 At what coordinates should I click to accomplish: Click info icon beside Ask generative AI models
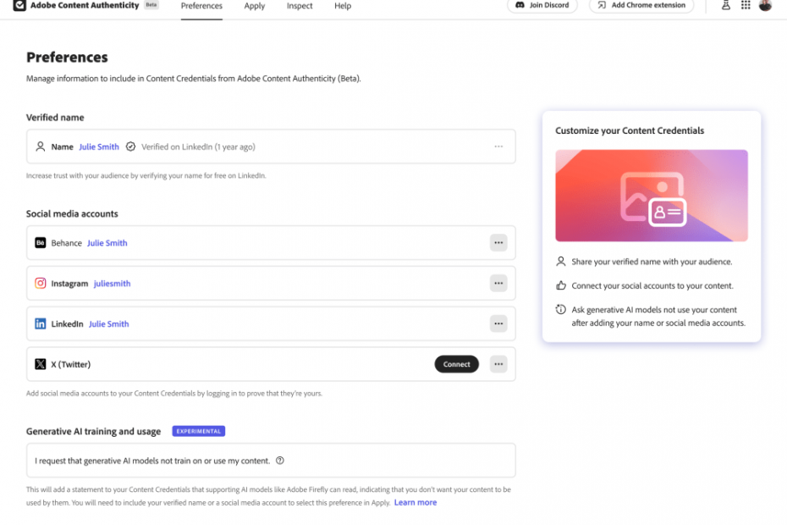pyautogui.click(x=561, y=309)
